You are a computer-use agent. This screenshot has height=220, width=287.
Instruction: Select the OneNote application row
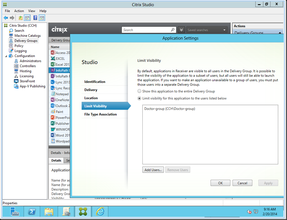click(59, 100)
